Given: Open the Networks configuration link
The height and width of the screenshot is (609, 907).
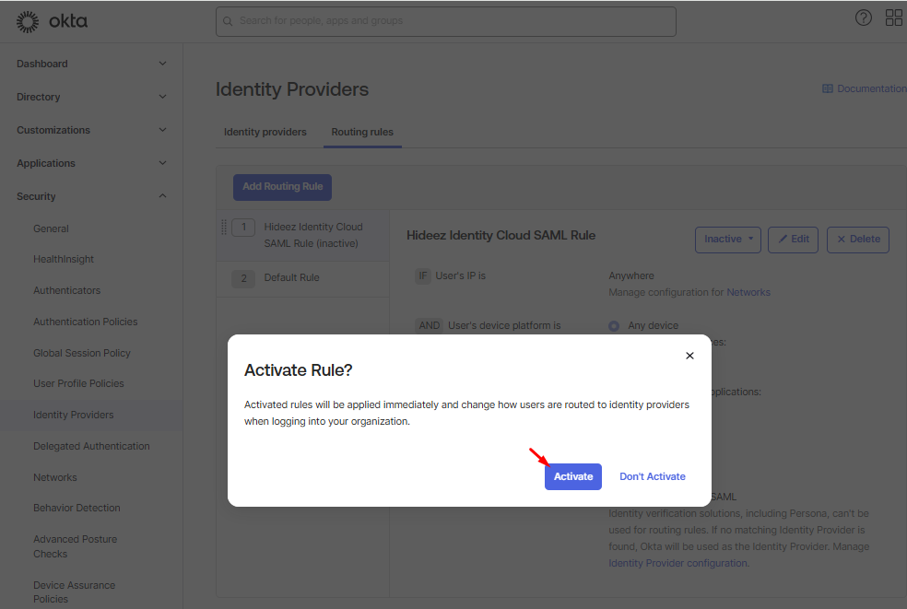Looking at the screenshot, I should pos(748,292).
